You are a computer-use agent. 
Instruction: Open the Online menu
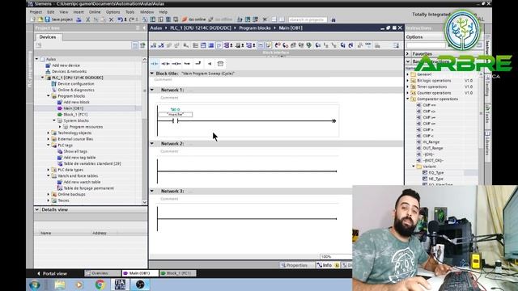[x=95, y=12]
